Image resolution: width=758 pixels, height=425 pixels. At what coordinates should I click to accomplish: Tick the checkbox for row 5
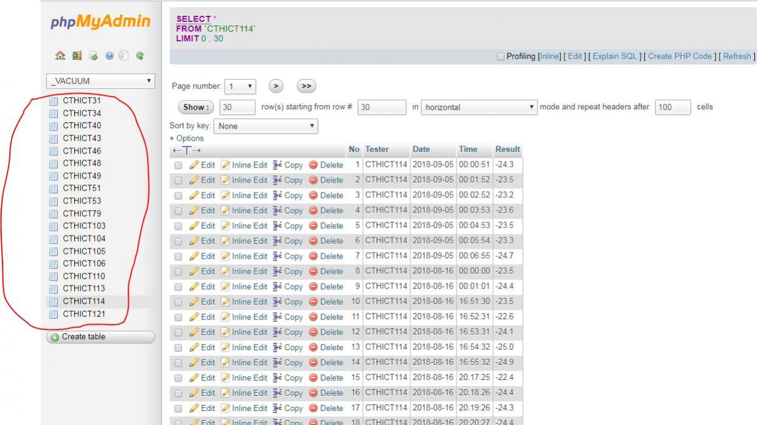coord(178,226)
